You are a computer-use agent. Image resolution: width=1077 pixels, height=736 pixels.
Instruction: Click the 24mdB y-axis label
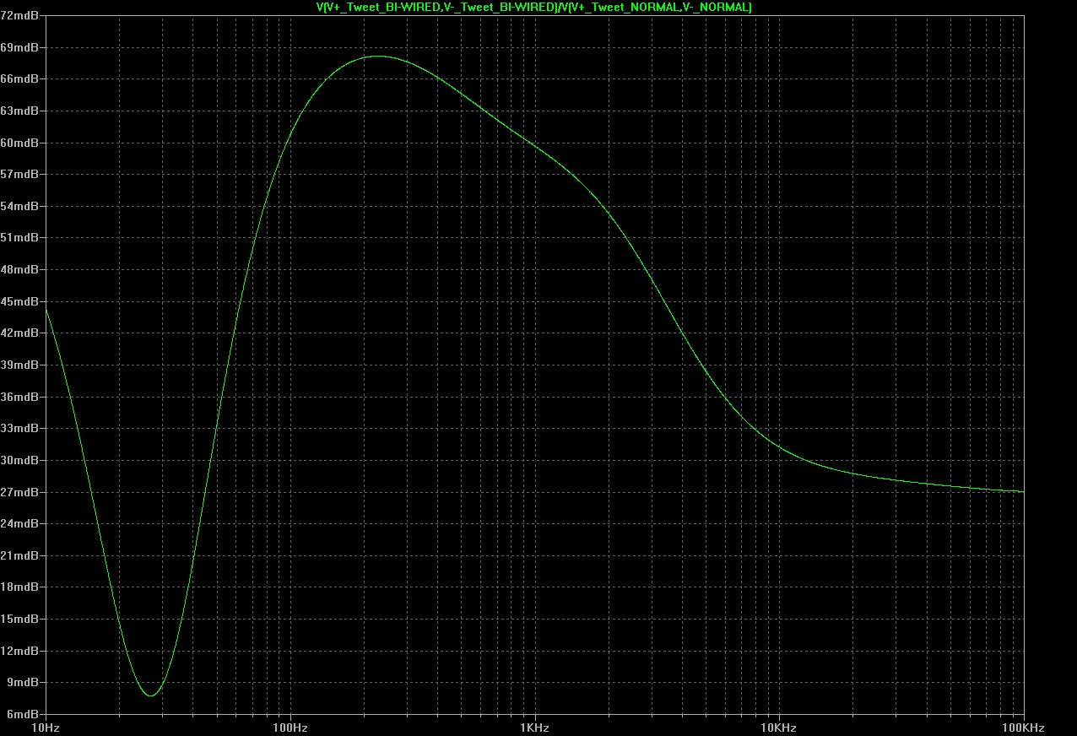(20, 523)
